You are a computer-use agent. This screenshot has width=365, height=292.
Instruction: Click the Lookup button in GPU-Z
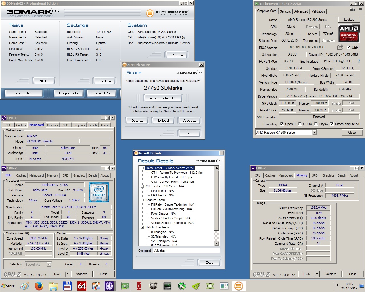(x=349, y=19)
